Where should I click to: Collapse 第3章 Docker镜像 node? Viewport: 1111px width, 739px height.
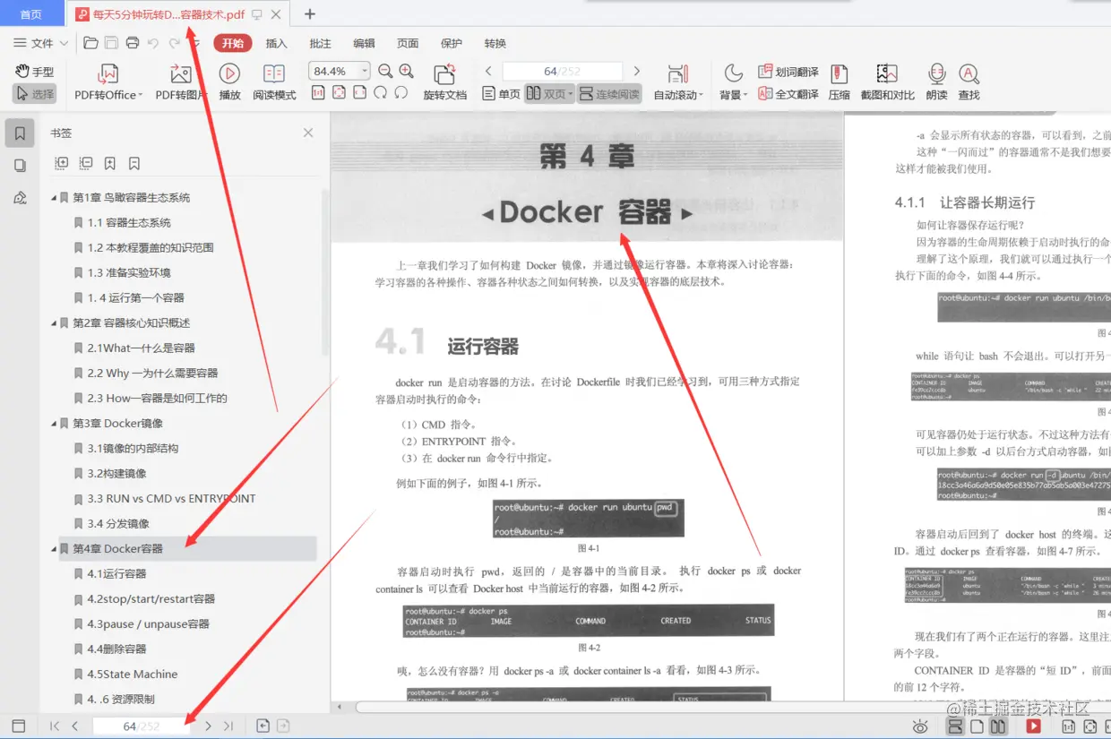coord(53,424)
